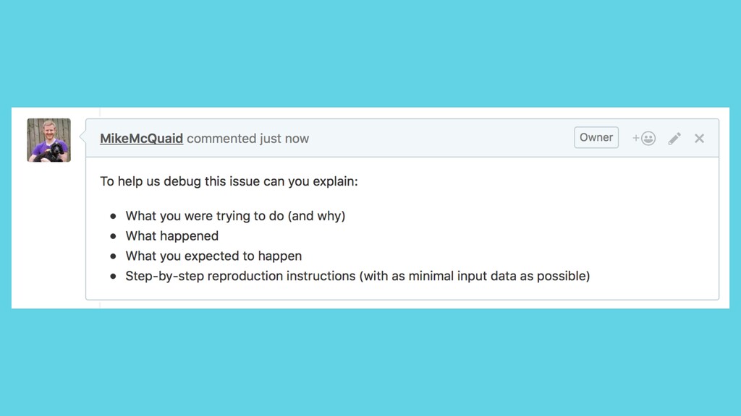The image size is (741, 416).
Task: Open MikeMcQuaid's avatar picture
Action: click(48, 140)
